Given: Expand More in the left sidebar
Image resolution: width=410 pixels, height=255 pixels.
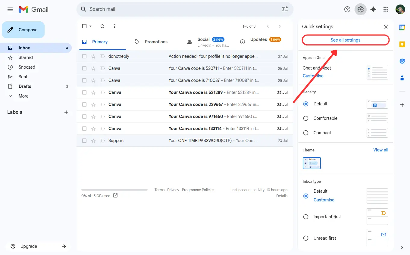Looking at the screenshot, I should point(23,96).
